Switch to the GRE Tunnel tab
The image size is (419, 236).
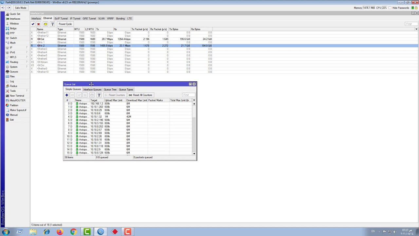coord(89,19)
